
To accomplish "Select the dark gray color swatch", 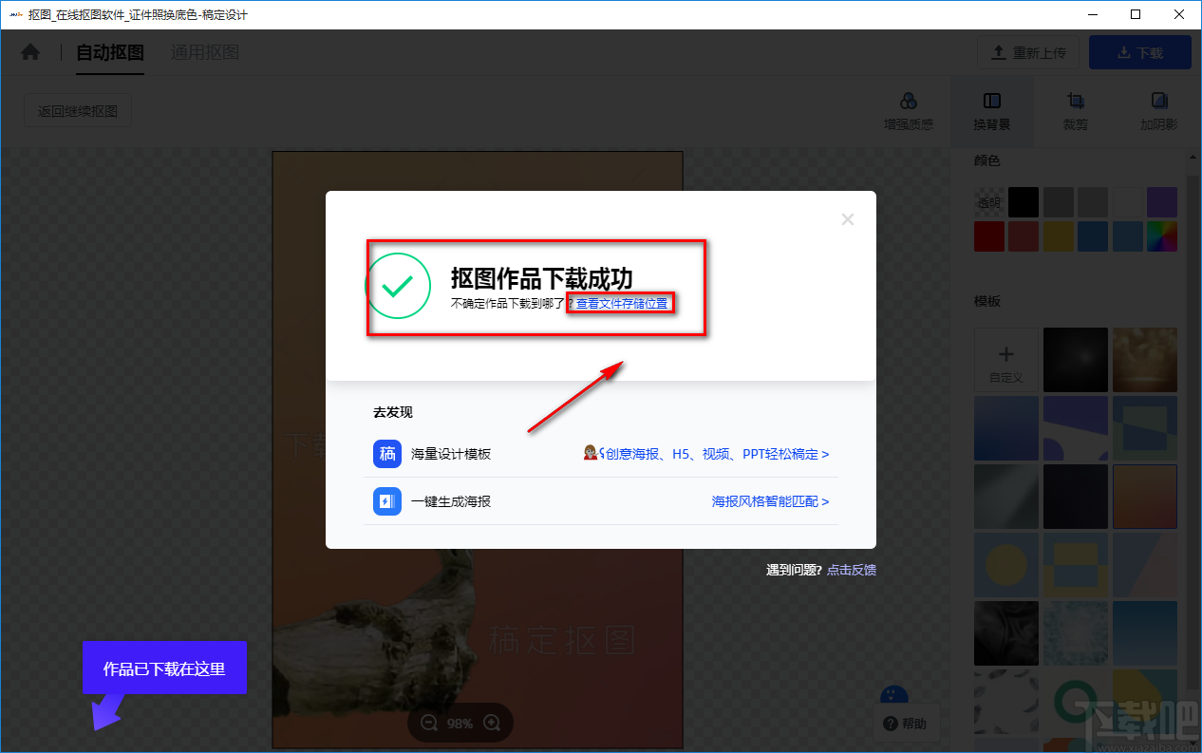I will pyautogui.click(x=1059, y=202).
